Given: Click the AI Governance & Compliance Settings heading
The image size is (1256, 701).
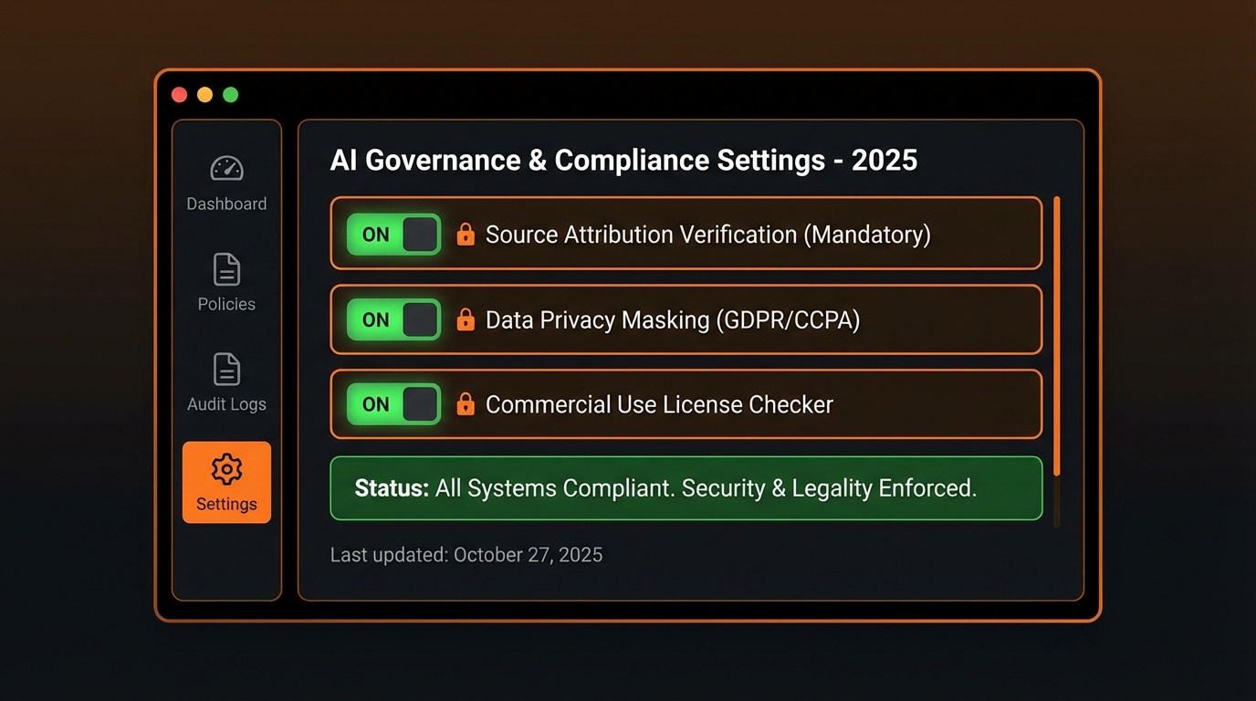Looking at the screenshot, I should [623, 161].
